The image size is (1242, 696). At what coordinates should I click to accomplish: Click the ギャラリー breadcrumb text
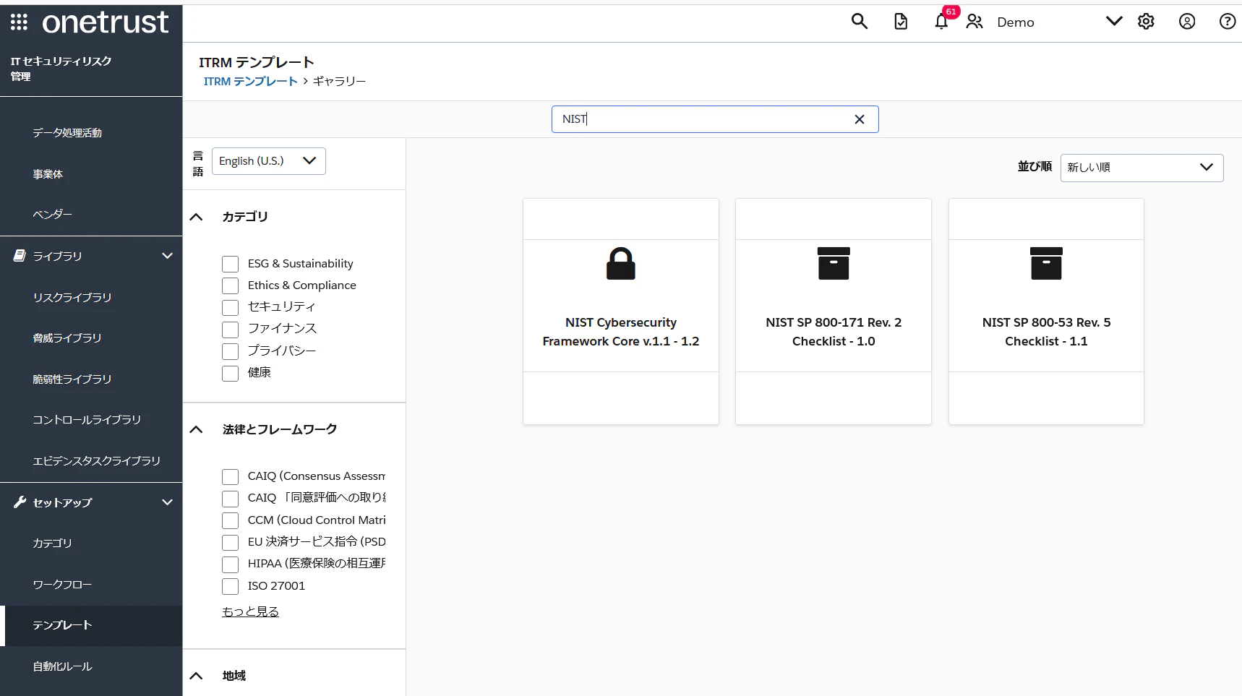pyautogui.click(x=339, y=82)
